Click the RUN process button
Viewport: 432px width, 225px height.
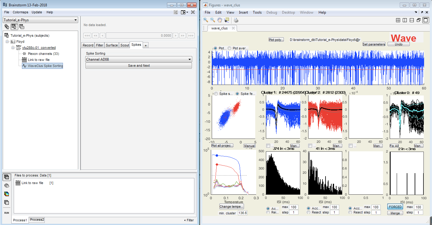(x=7, y=213)
